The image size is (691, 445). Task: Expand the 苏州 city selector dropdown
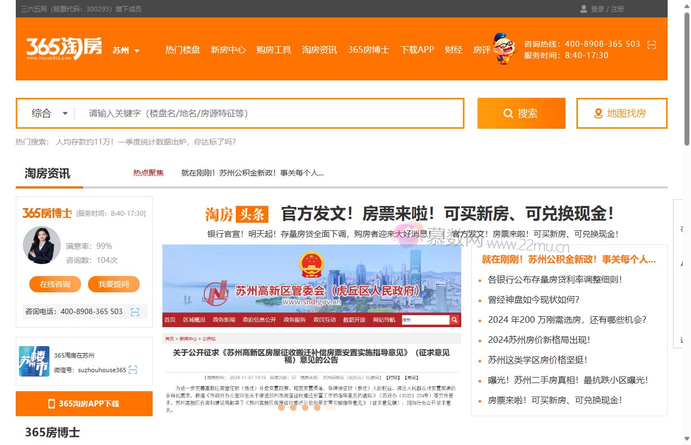click(126, 51)
